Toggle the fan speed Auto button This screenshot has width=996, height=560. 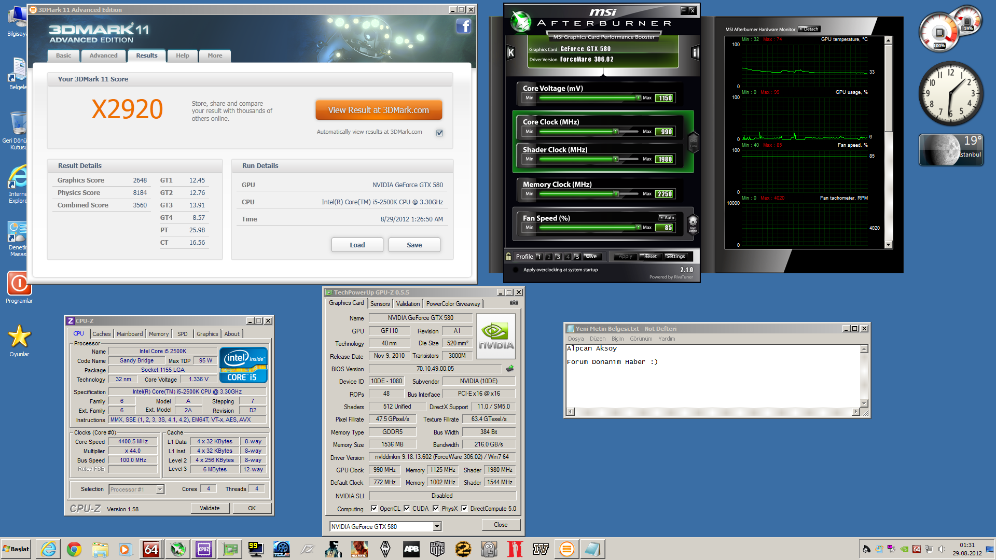[x=667, y=218]
